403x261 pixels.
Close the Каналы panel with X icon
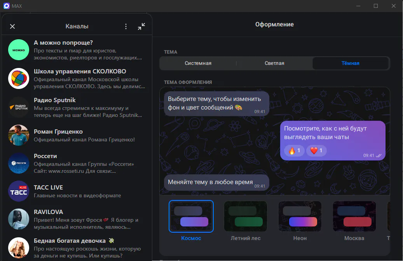point(12,26)
